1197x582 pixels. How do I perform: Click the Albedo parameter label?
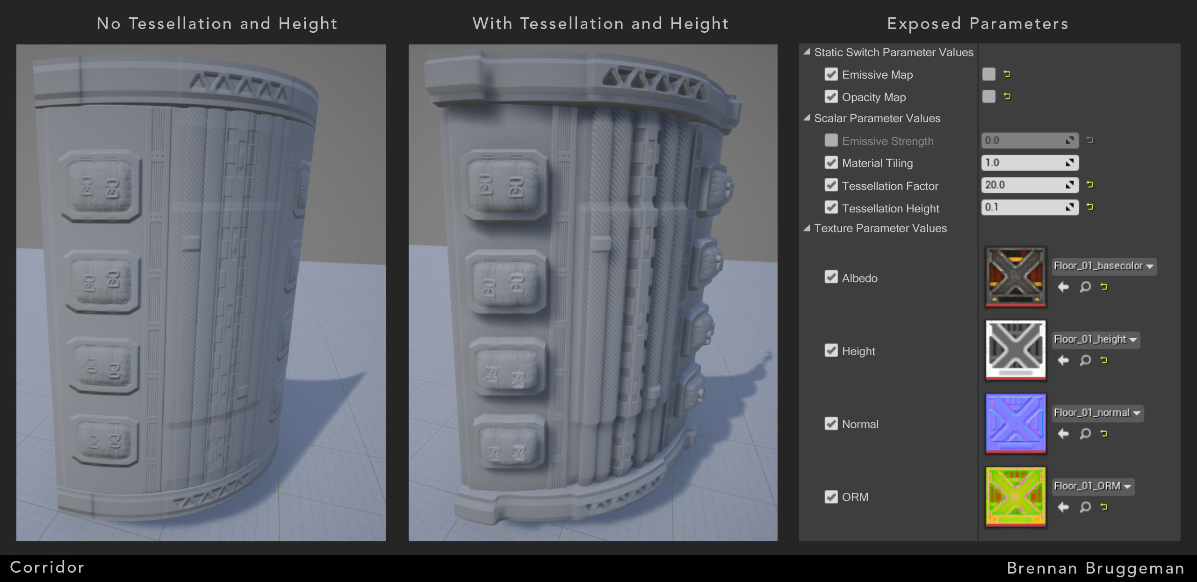(859, 278)
